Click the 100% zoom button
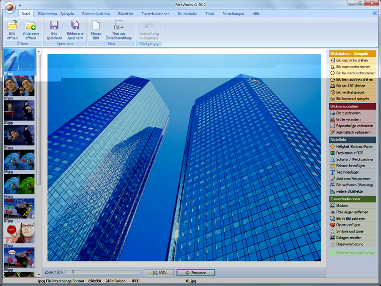Viewport: 381px width, 286px height. [x=159, y=273]
